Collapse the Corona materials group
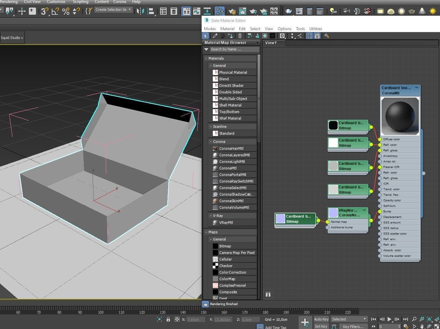Screen dimensions: 440x329 211,142
